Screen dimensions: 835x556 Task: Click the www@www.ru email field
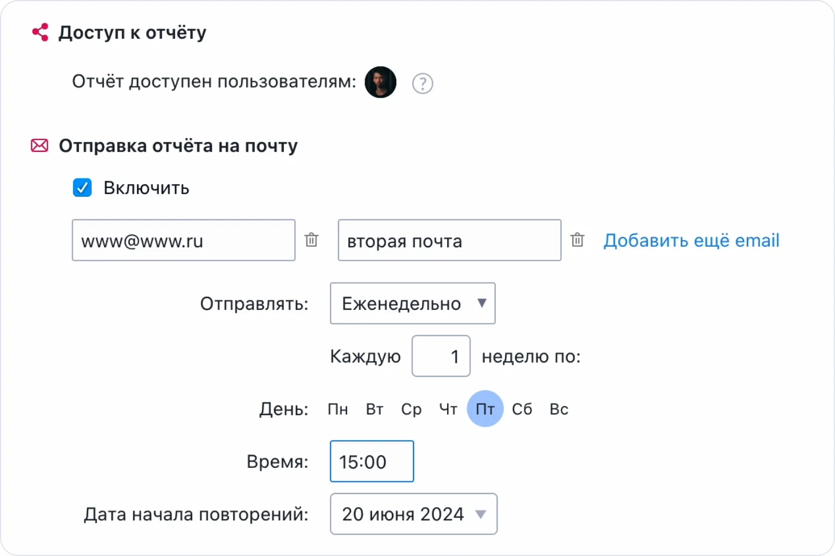tap(183, 240)
